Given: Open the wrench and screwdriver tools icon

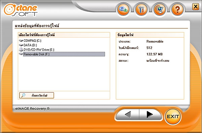Looking at the screenshot, I should click(141, 9).
